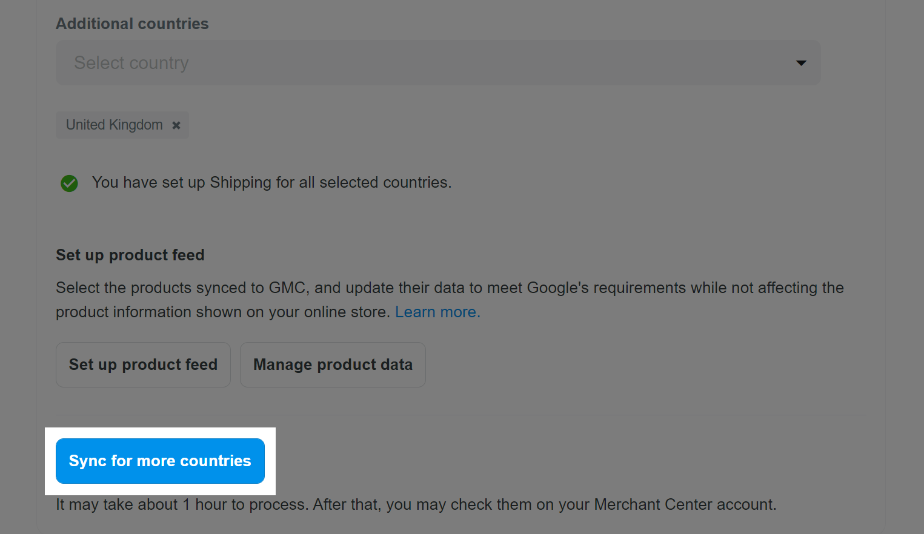Click the one hour processing note
Viewport: 924px width, 534px height.
[416, 504]
